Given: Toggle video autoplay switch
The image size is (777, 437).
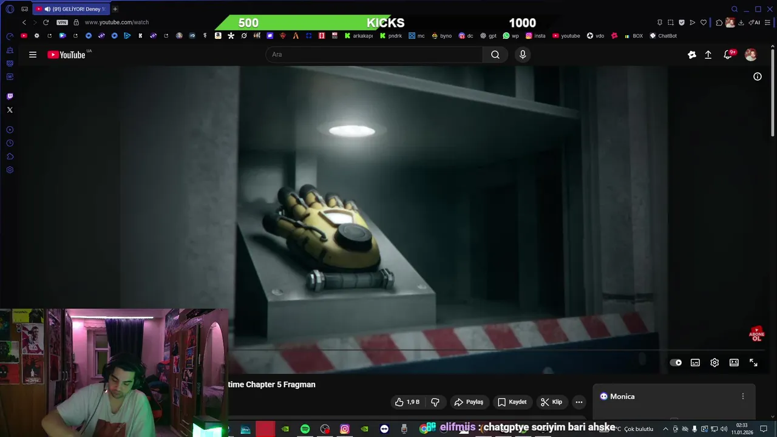Looking at the screenshot, I should [x=676, y=362].
